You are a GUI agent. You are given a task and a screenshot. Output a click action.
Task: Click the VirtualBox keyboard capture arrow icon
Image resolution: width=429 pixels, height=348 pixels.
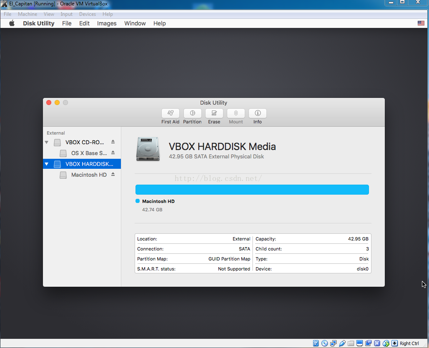pyautogui.click(x=394, y=343)
